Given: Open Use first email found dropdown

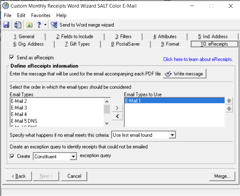Looking at the screenshot, I should 172,135.
